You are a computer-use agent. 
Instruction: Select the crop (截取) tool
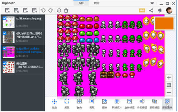tap(92, 104)
